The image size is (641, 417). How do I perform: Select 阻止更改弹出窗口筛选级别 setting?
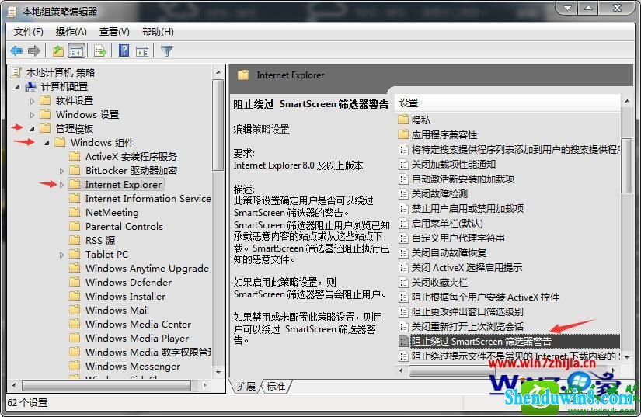point(467,312)
